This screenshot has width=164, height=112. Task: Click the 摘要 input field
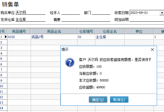point(86,20)
